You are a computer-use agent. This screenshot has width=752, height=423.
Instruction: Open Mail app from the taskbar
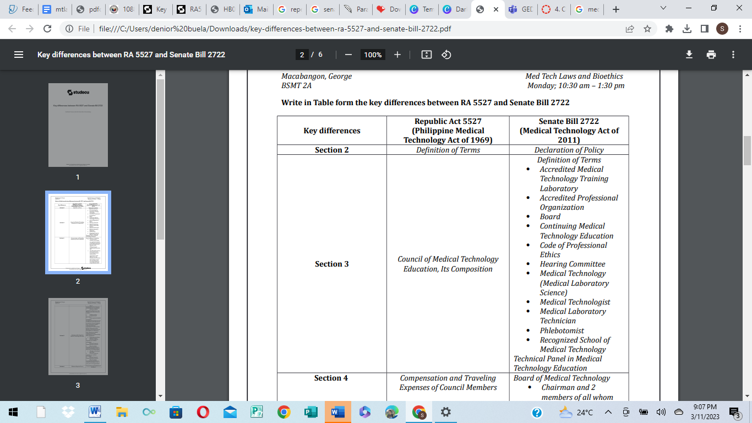(x=230, y=412)
